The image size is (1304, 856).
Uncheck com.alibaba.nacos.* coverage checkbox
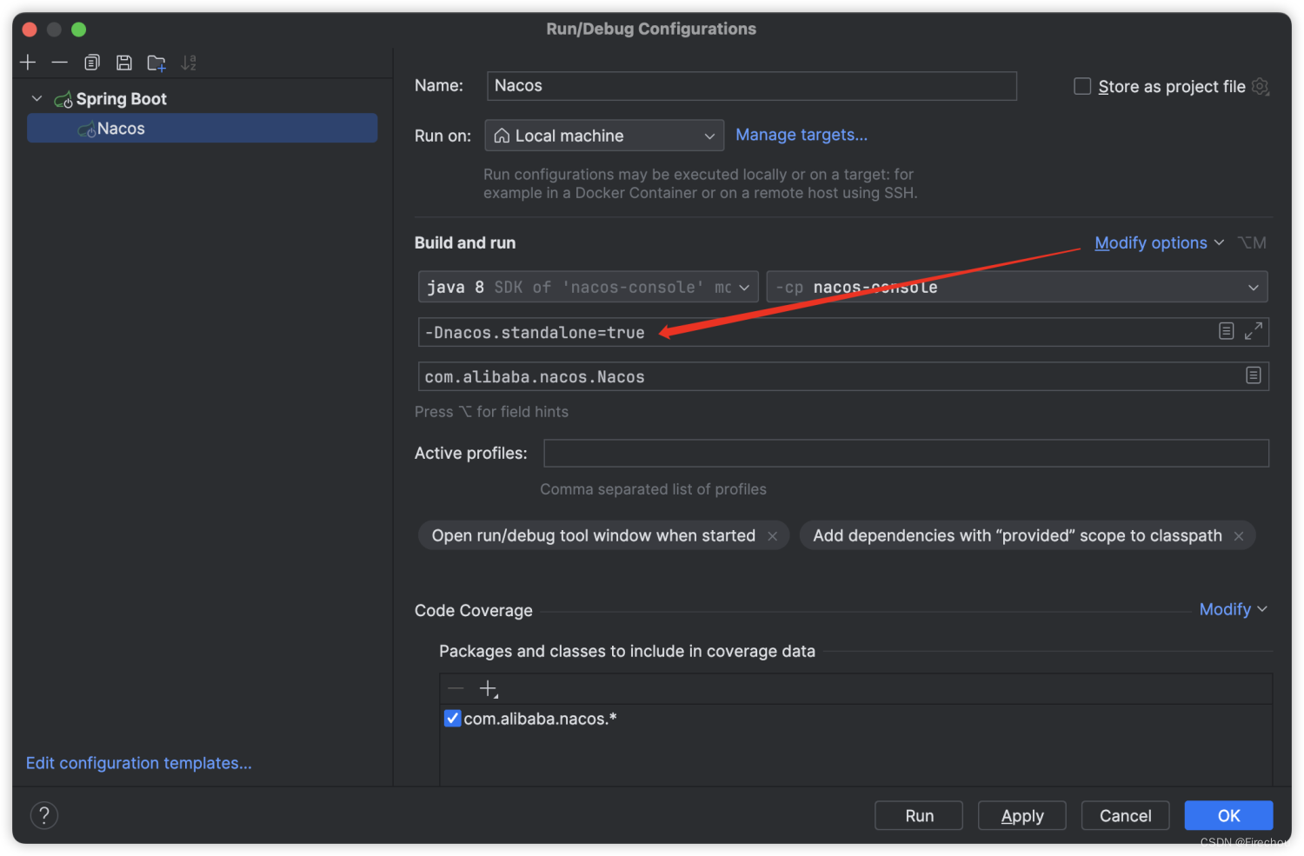452,719
